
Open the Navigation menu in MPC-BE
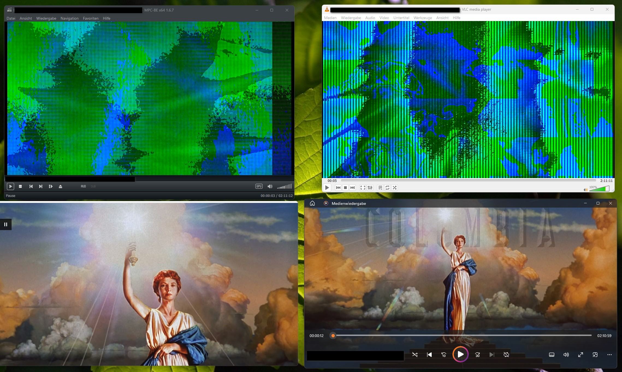tap(69, 18)
